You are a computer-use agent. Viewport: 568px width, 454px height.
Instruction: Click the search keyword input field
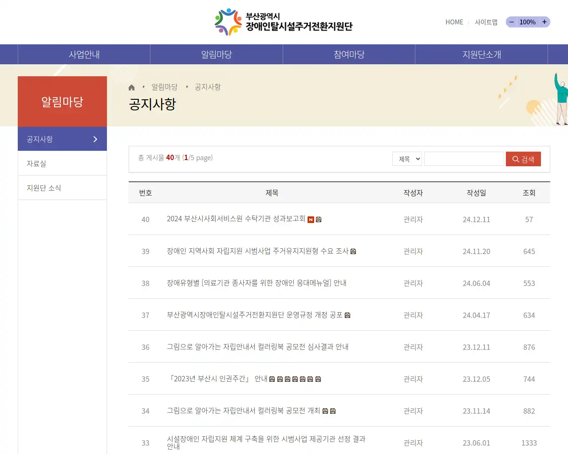(464, 159)
